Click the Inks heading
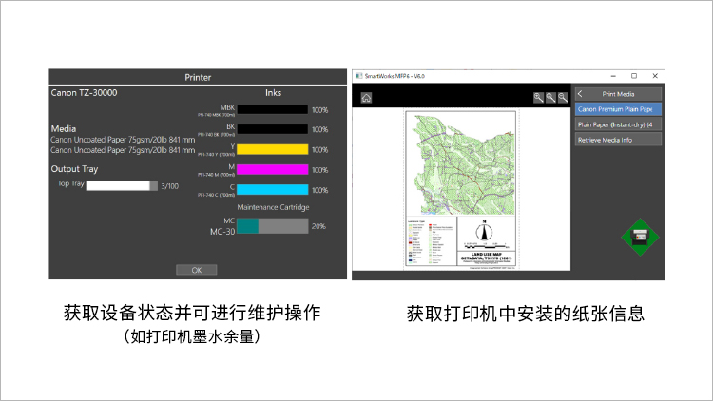This screenshot has height=401, width=713. pyautogui.click(x=273, y=93)
